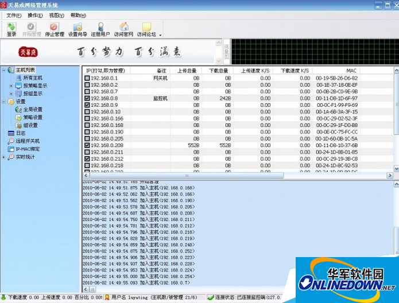Open the 设置向导 setup wizard icon

click(x=78, y=28)
